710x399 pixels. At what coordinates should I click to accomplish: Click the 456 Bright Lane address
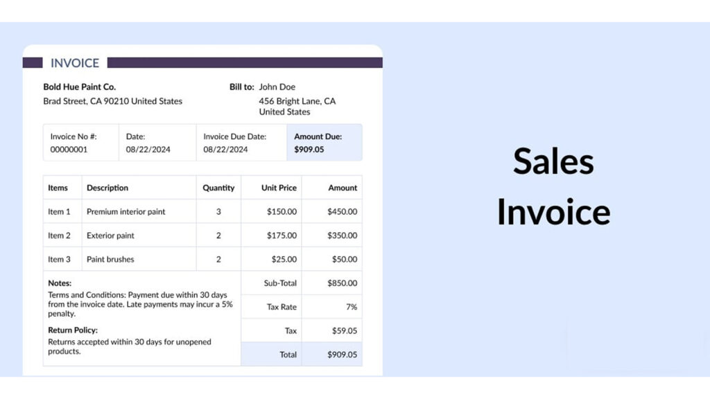[297, 106]
